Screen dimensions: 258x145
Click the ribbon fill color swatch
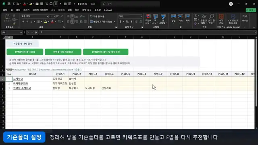[x=46, y=22]
